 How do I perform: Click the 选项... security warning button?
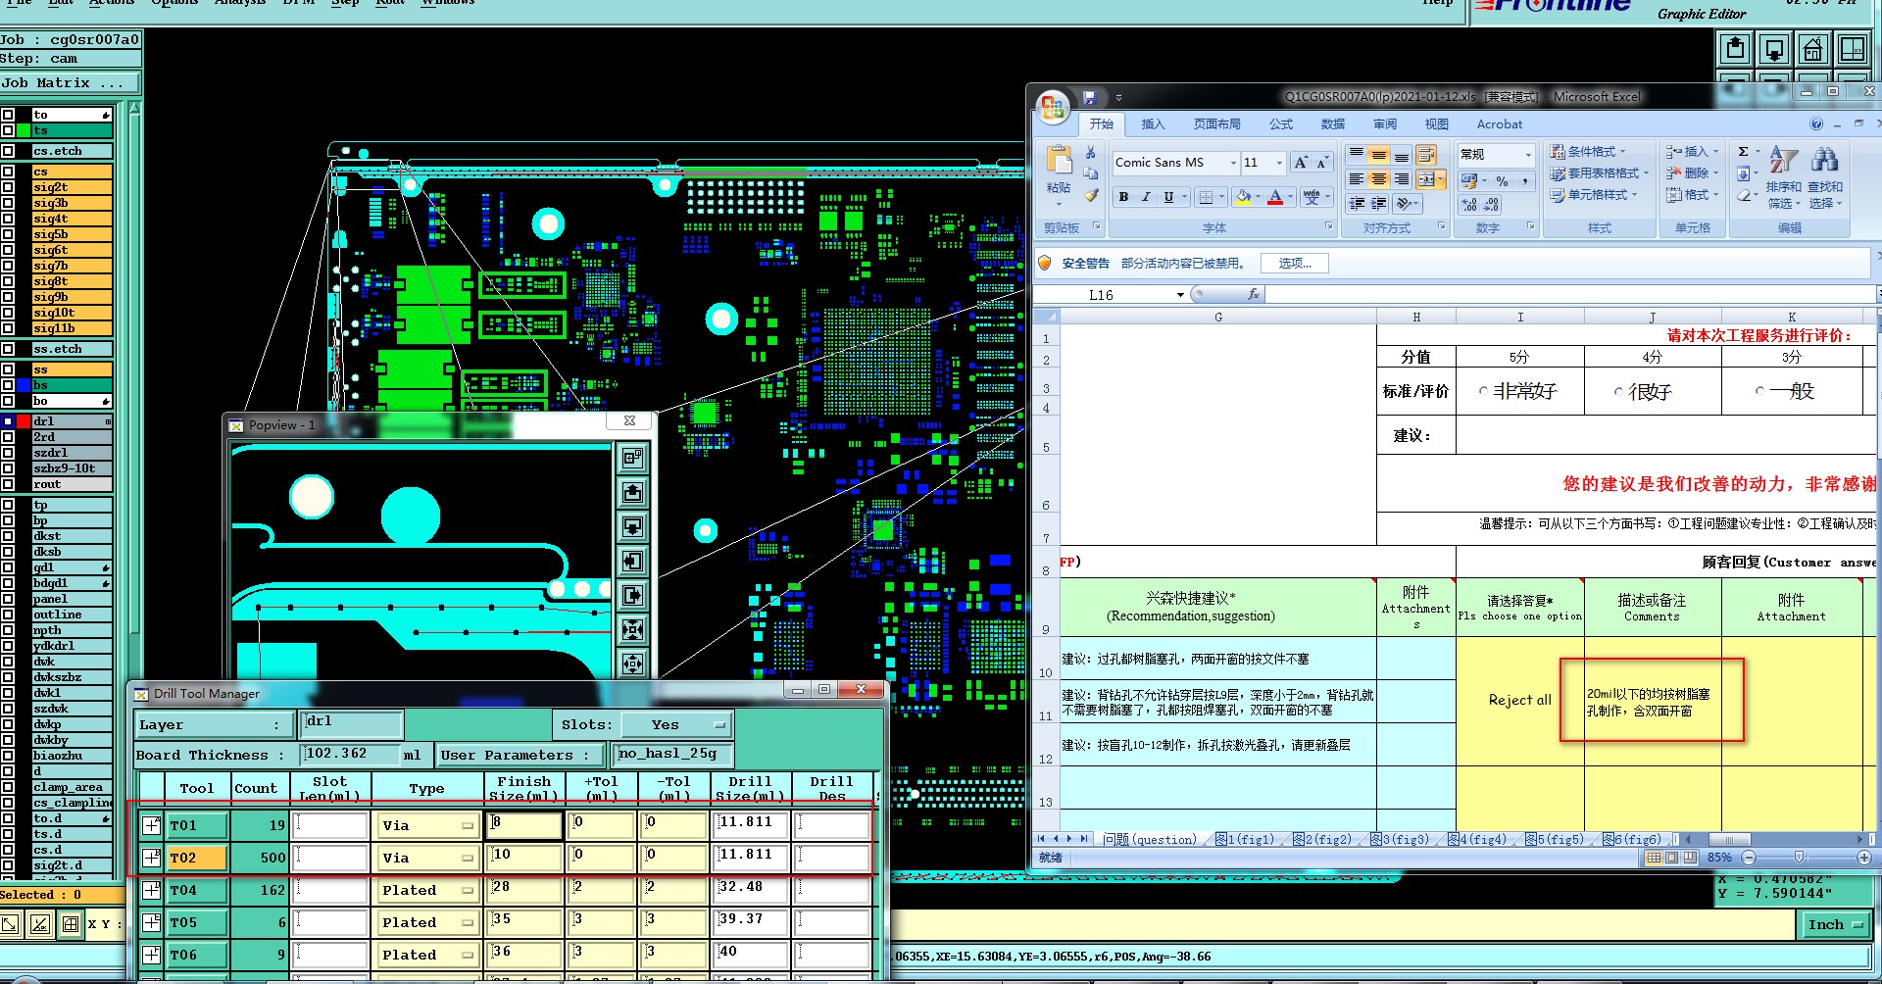(x=1295, y=263)
